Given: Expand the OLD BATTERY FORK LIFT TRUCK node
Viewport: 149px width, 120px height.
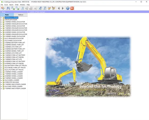Looking at the screenshot, I should (1, 66).
